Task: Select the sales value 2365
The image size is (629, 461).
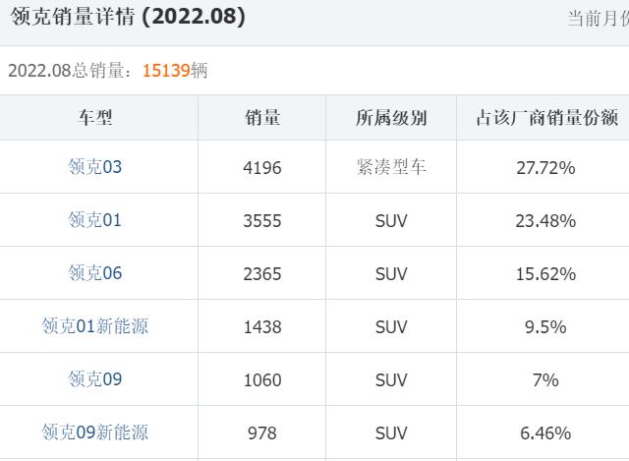Action: click(262, 274)
